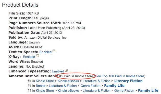The width and height of the screenshot is (161, 94).
Task: Click the Text-to-Speech Enabled link
Action: [45, 52]
